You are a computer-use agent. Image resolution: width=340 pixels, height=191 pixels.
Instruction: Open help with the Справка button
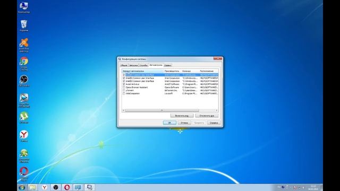[214, 123]
